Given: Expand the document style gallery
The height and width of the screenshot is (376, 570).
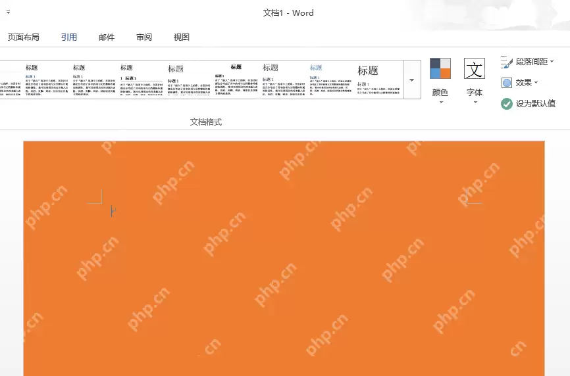Looking at the screenshot, I should 412,80.
